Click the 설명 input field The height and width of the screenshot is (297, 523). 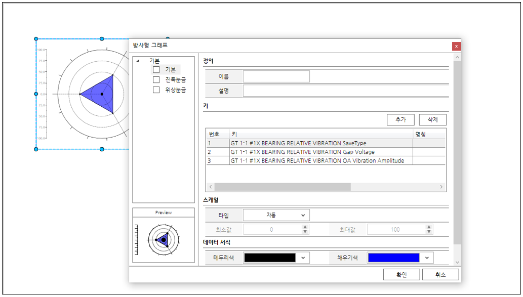coord(346,91)
